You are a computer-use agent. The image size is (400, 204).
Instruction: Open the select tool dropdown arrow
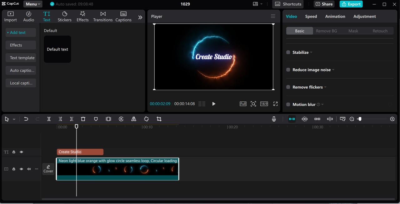click(14, 119)
